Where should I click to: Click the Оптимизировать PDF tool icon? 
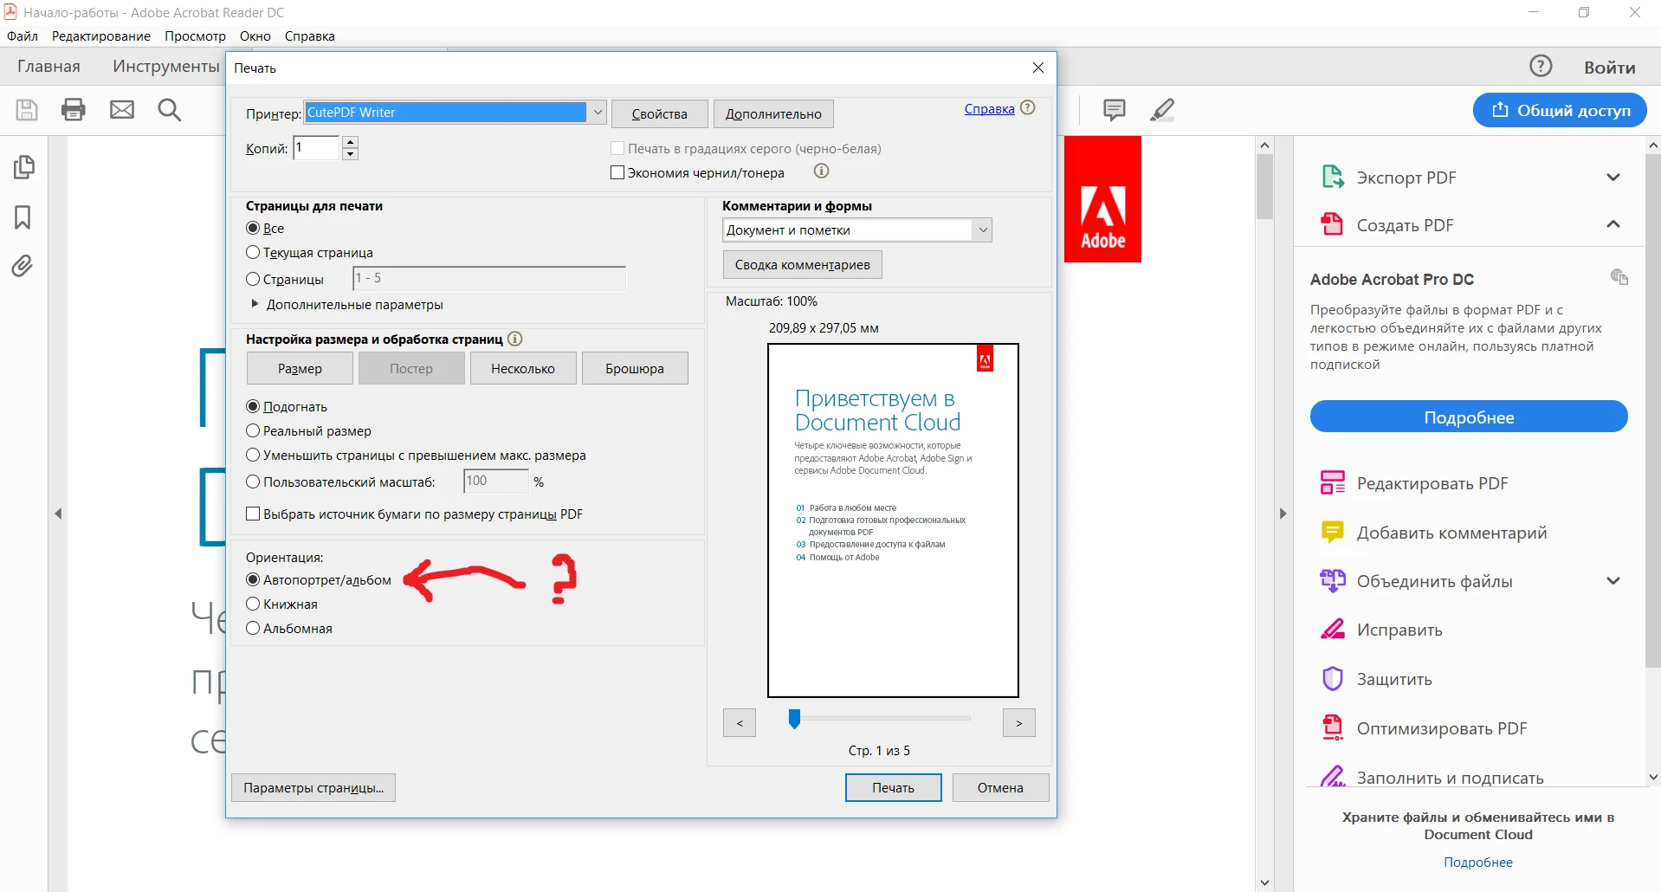click(x=1332, y=727)
